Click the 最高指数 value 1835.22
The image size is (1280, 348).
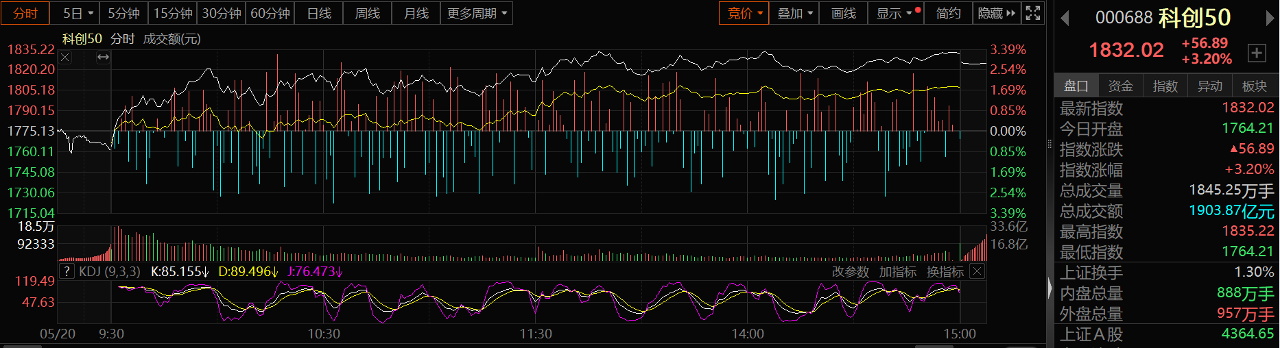1248,231
